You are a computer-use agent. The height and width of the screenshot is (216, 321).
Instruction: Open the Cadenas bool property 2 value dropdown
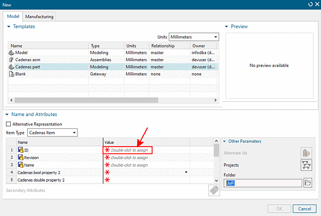[186, 172]
